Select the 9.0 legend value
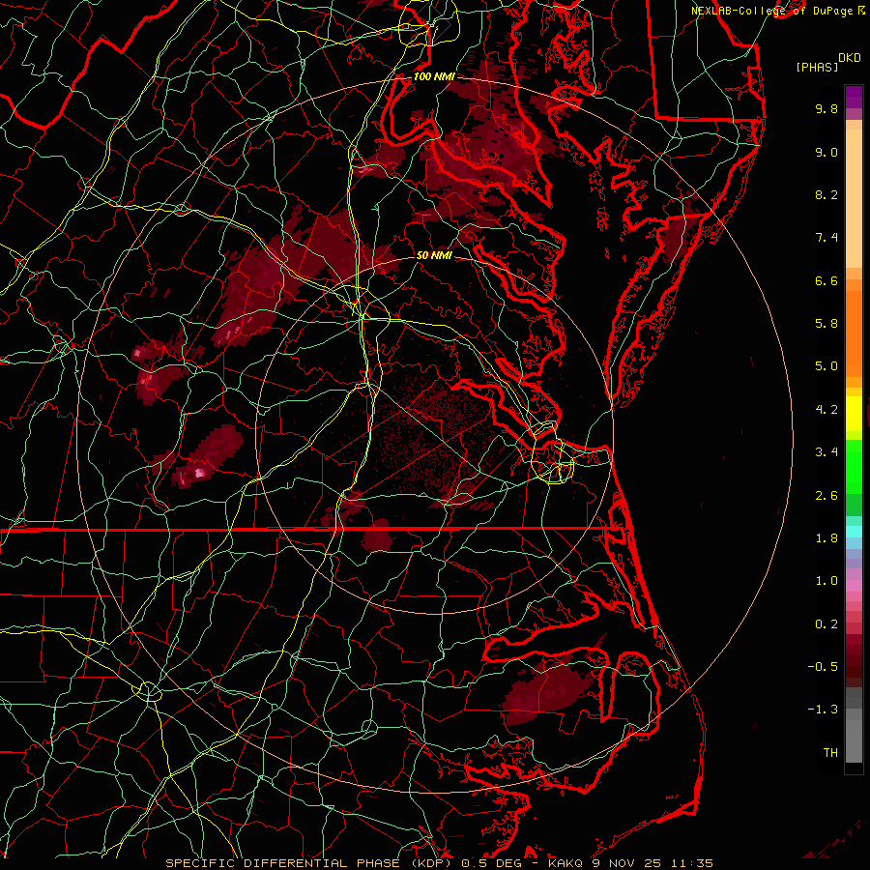The width and height of the screenshot is (870, 870). pyautogui.click(x=826, y=152)
